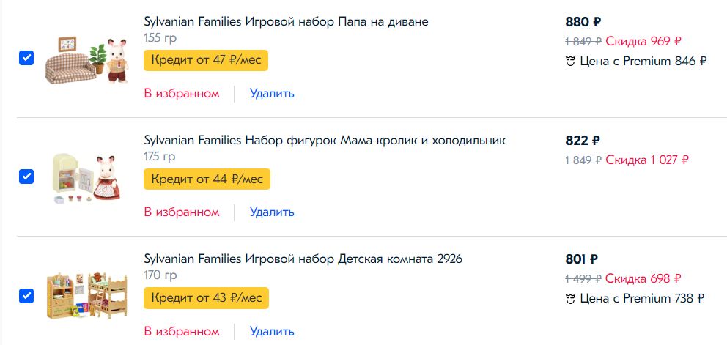Open the Набор фигурок Мама кролик title
The height and width of the screenshot is (345, 727).
click(325, 140)
